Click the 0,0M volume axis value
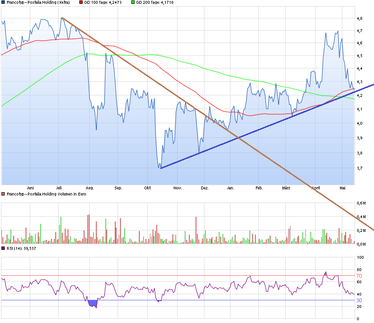 click(x=361, y=244)
